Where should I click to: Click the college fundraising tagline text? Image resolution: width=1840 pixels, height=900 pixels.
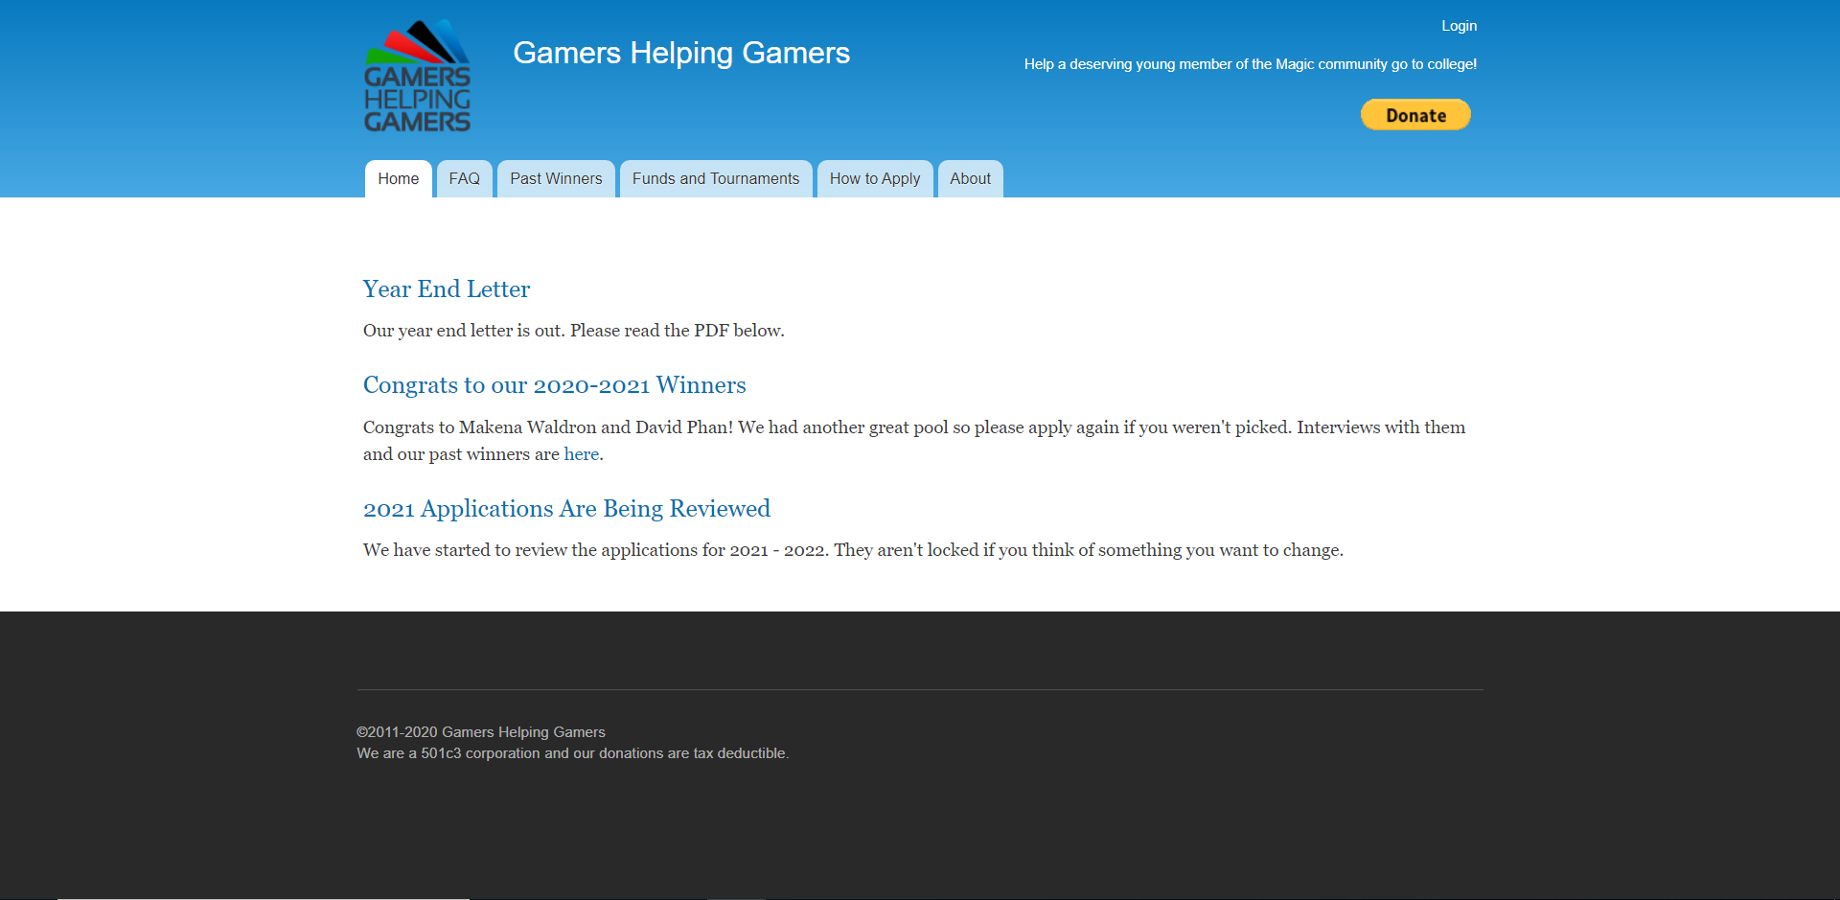coord(1251,64)
